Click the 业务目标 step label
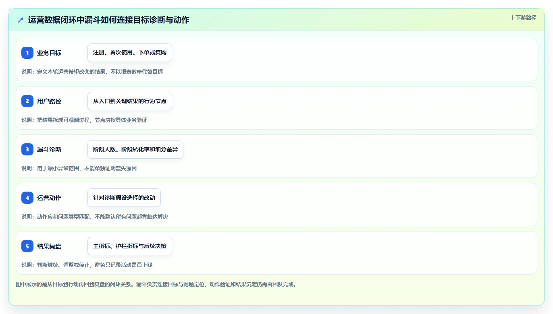 49,53
